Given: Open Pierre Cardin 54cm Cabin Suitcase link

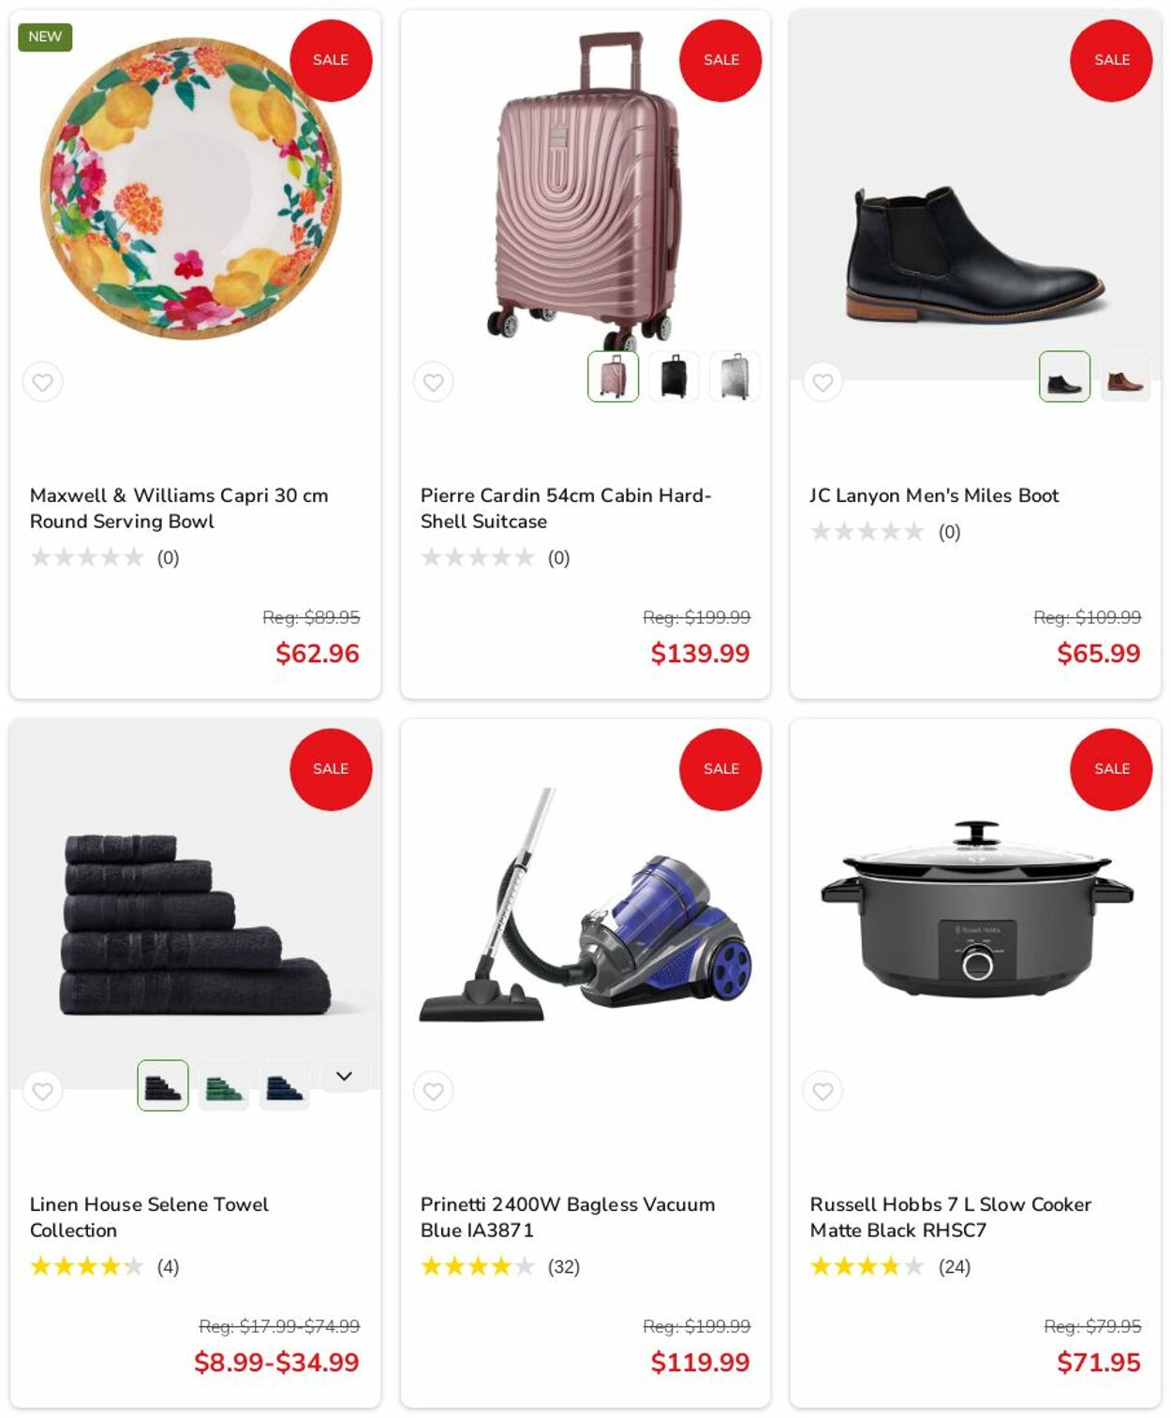Looking at the screenshot, I should click(565, 508).
